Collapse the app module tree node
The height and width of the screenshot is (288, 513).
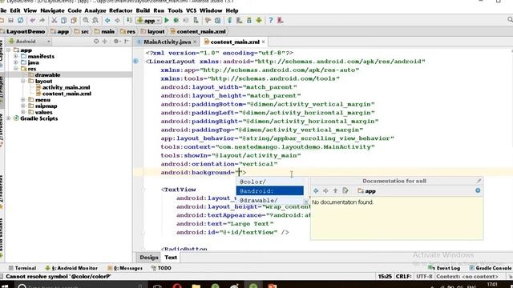[9, 50]
